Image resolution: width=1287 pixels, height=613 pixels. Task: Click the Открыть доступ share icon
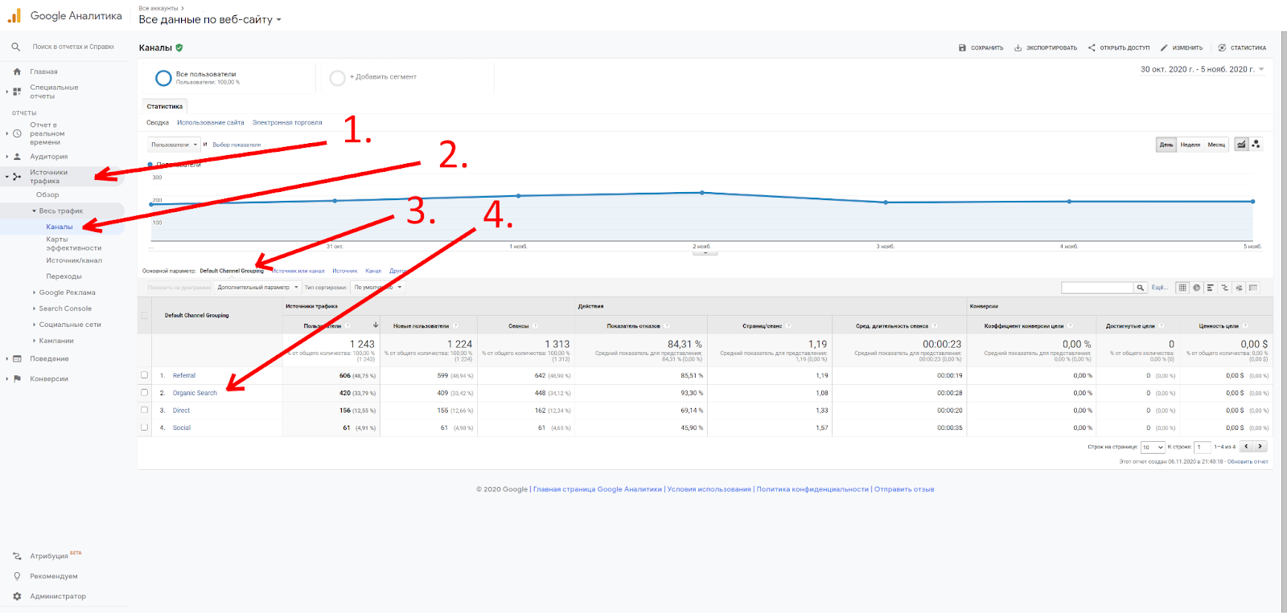tap(1092, 48)
